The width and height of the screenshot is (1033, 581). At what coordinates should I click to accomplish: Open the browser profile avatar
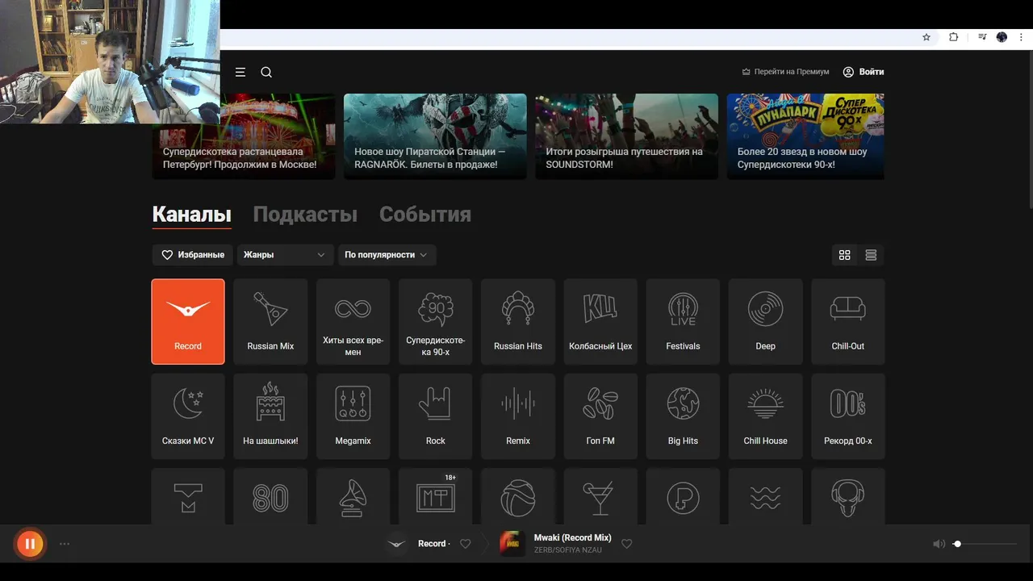pyautogui.click(x=1002, y=37)
